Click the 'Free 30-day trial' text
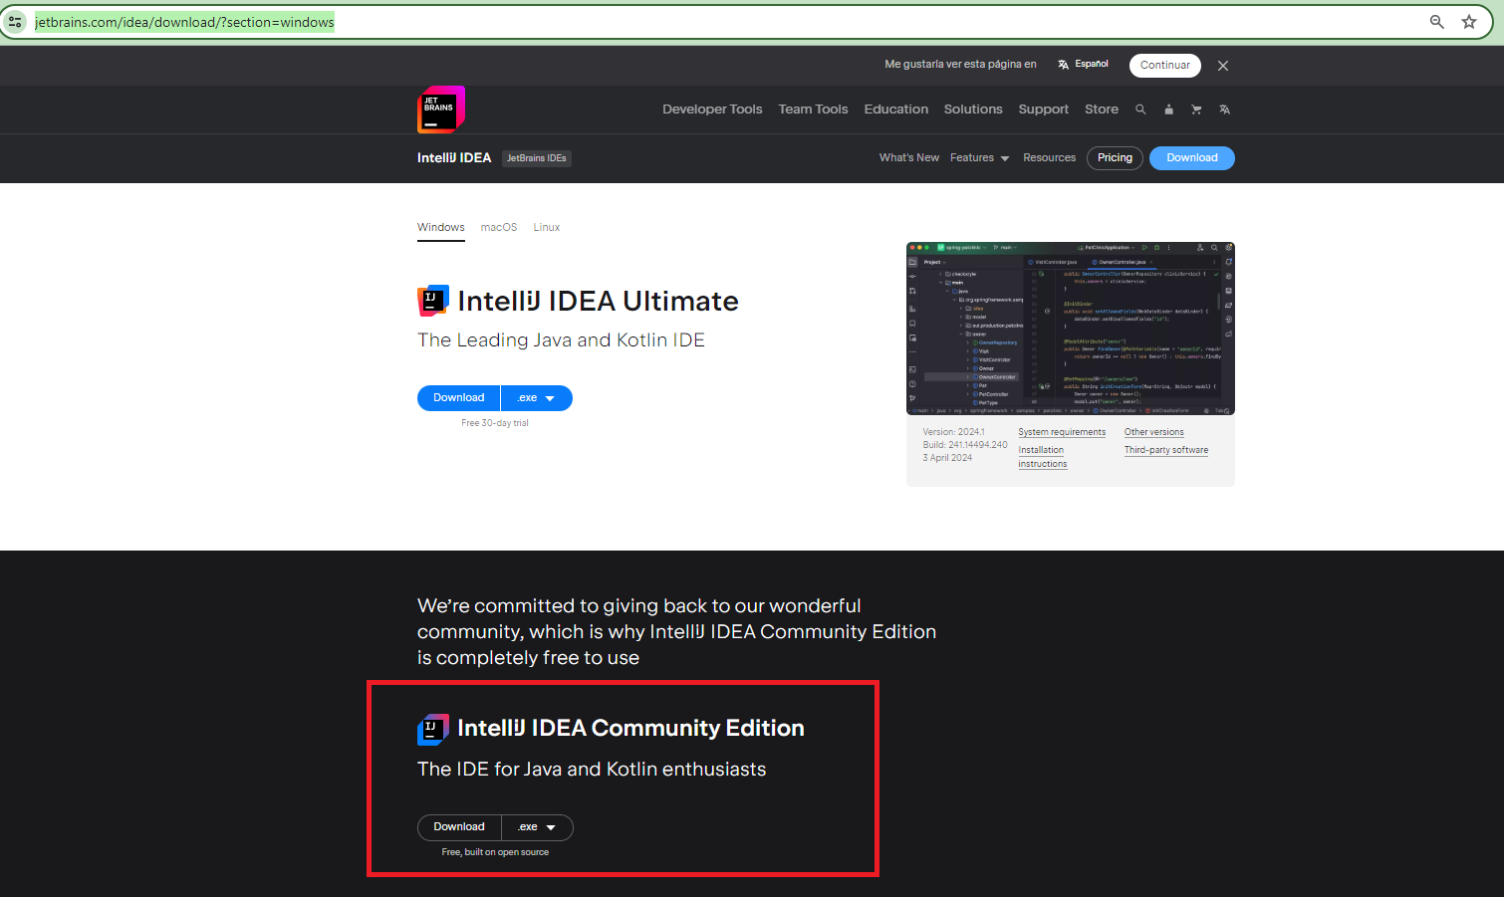The width and height of the screenshot is (1504, 897). coord(495,423)
